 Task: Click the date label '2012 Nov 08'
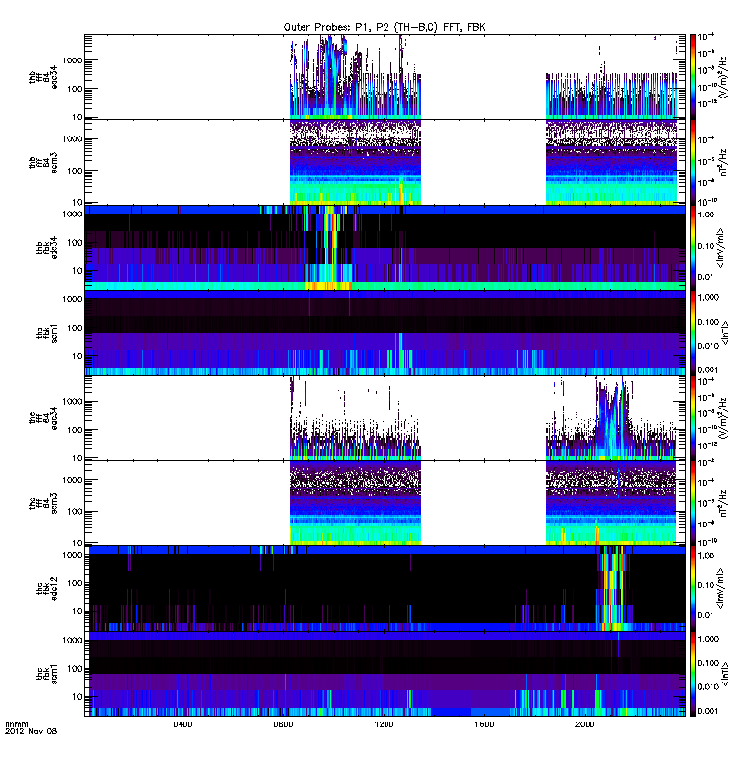(31, 732)
